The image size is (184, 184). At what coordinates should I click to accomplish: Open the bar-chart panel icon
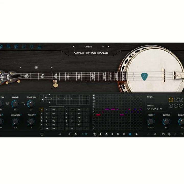[39, 47]
